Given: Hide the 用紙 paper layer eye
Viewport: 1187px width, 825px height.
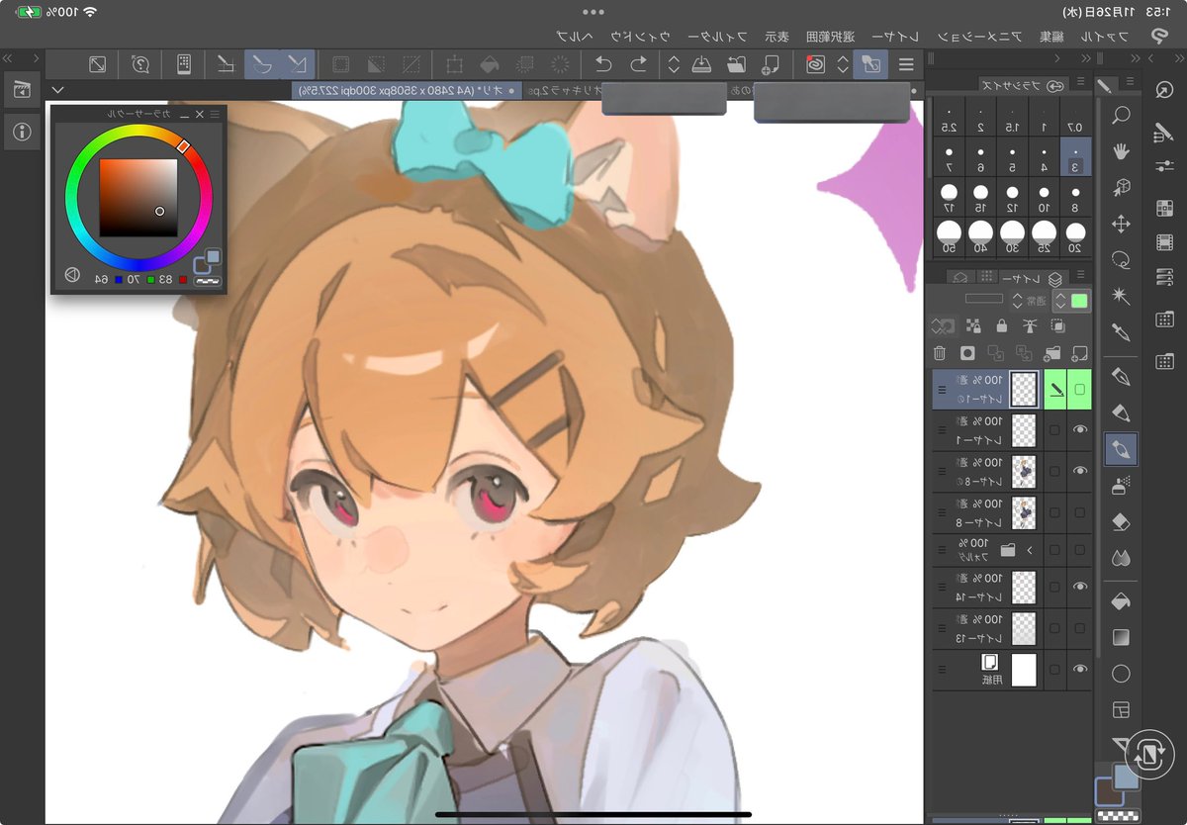Looking at the screenshot, I should coord(1079,670).
